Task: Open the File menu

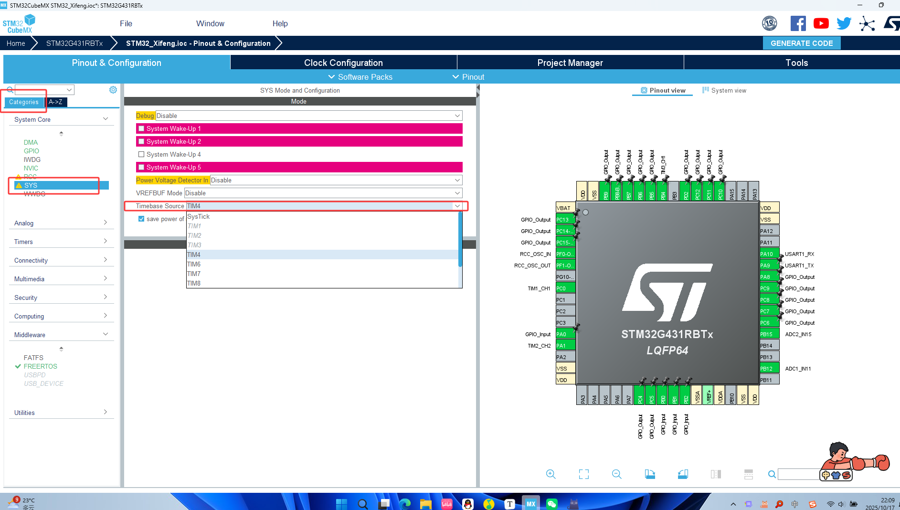Action: (x=126, y=23)
